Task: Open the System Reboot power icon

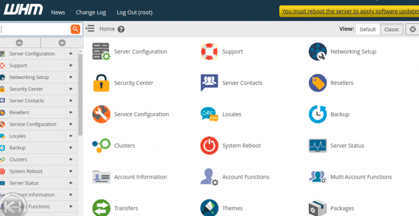Action: (209, 145)
